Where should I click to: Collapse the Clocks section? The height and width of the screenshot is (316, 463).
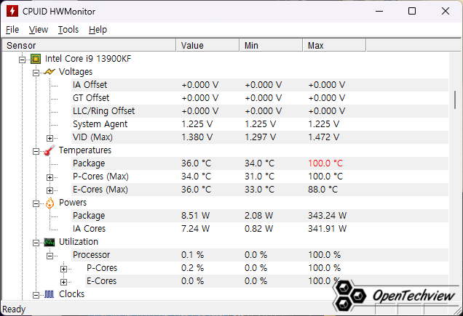click(36, 295)
